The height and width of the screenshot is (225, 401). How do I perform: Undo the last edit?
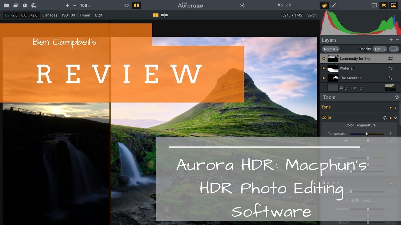tap(280, 5)
